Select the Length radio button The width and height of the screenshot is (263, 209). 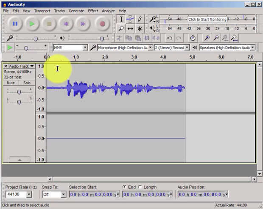(140, 187)
